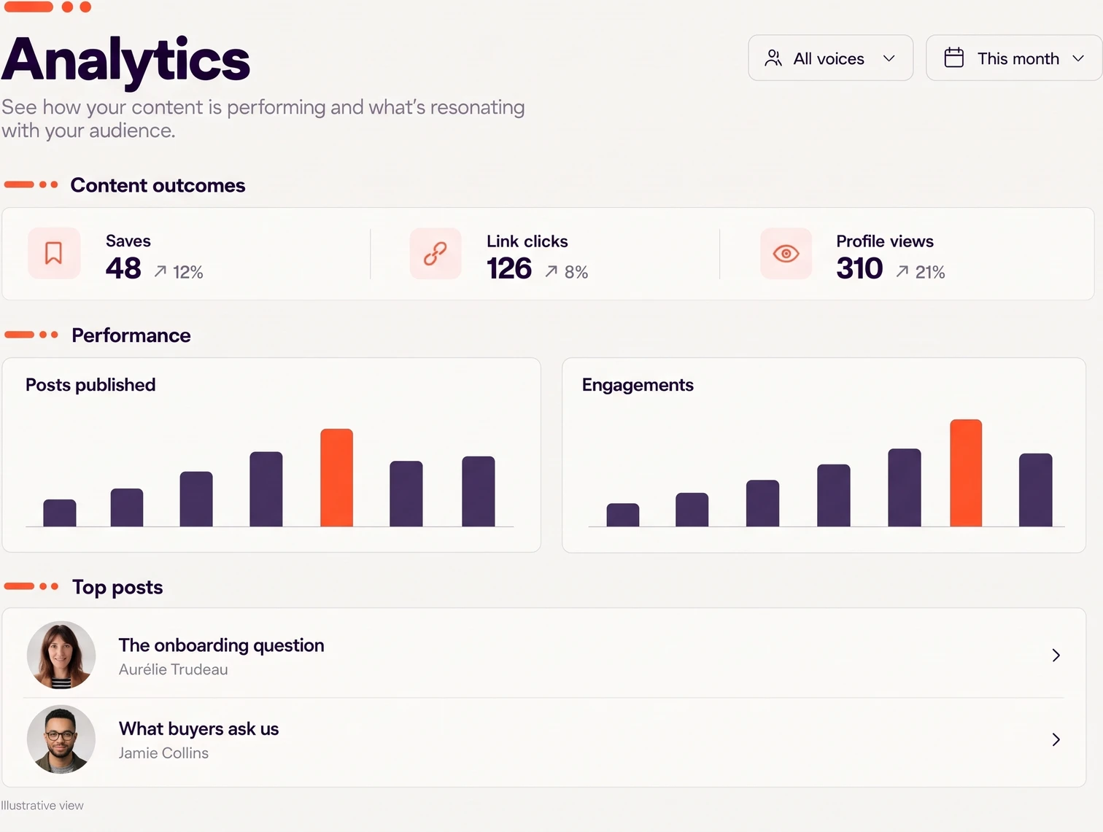Screen dimensions: 1103x832
Task: Click the Profile views value 310
Action: pyautogui.click(x=859, y=268)
